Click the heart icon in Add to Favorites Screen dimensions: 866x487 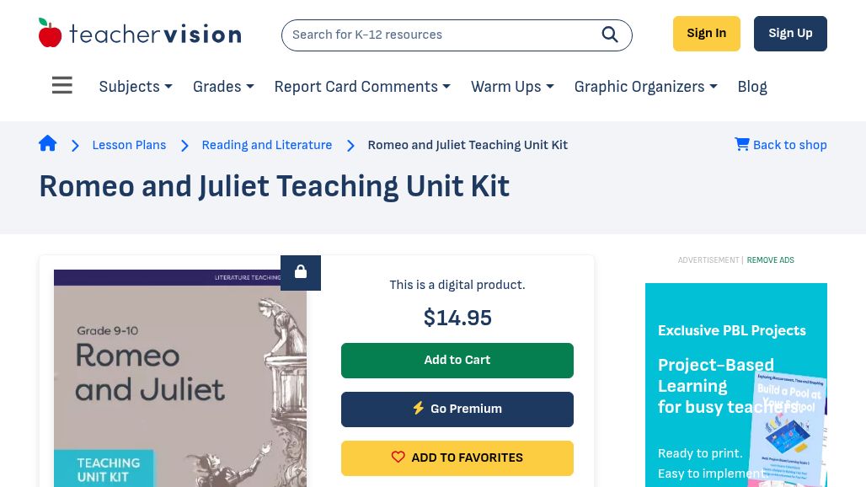398,457
